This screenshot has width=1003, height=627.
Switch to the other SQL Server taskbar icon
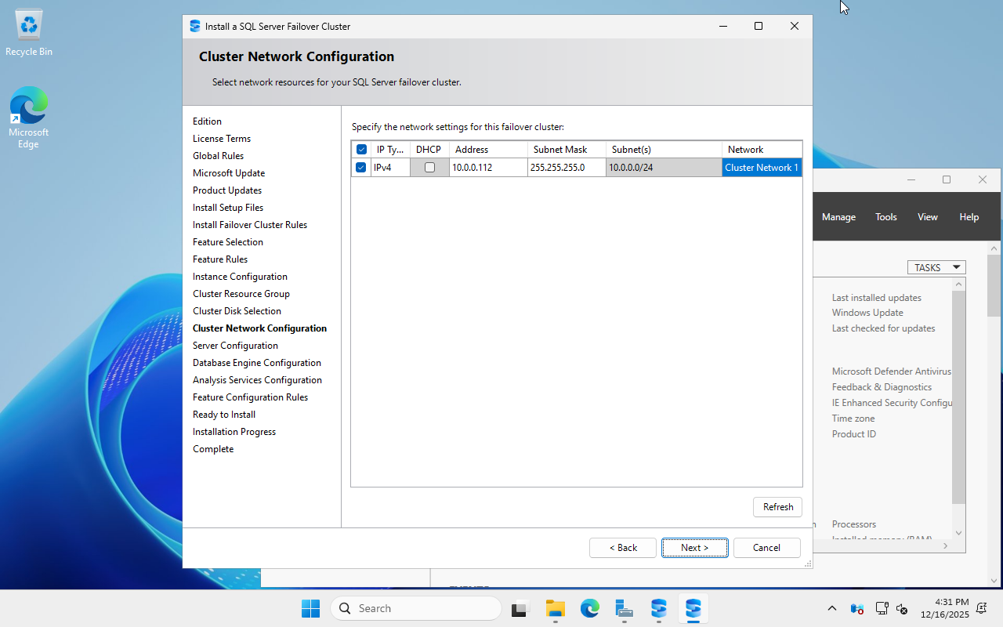pyautogui.click(x=658, y=608)
